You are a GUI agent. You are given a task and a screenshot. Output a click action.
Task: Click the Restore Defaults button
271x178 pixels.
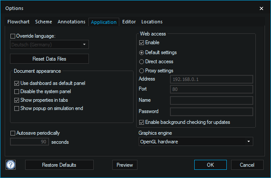click(x=59, y=165)
